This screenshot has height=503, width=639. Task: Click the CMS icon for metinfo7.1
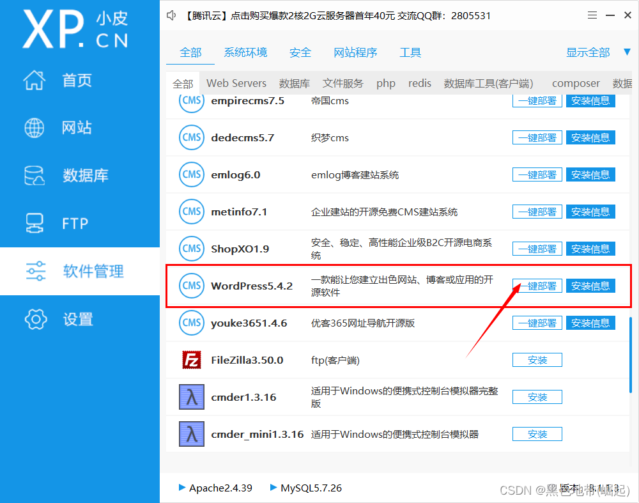coord(192,212)
